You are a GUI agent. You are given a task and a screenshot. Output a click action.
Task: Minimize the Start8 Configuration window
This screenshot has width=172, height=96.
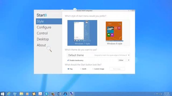[x=129, y=11]
